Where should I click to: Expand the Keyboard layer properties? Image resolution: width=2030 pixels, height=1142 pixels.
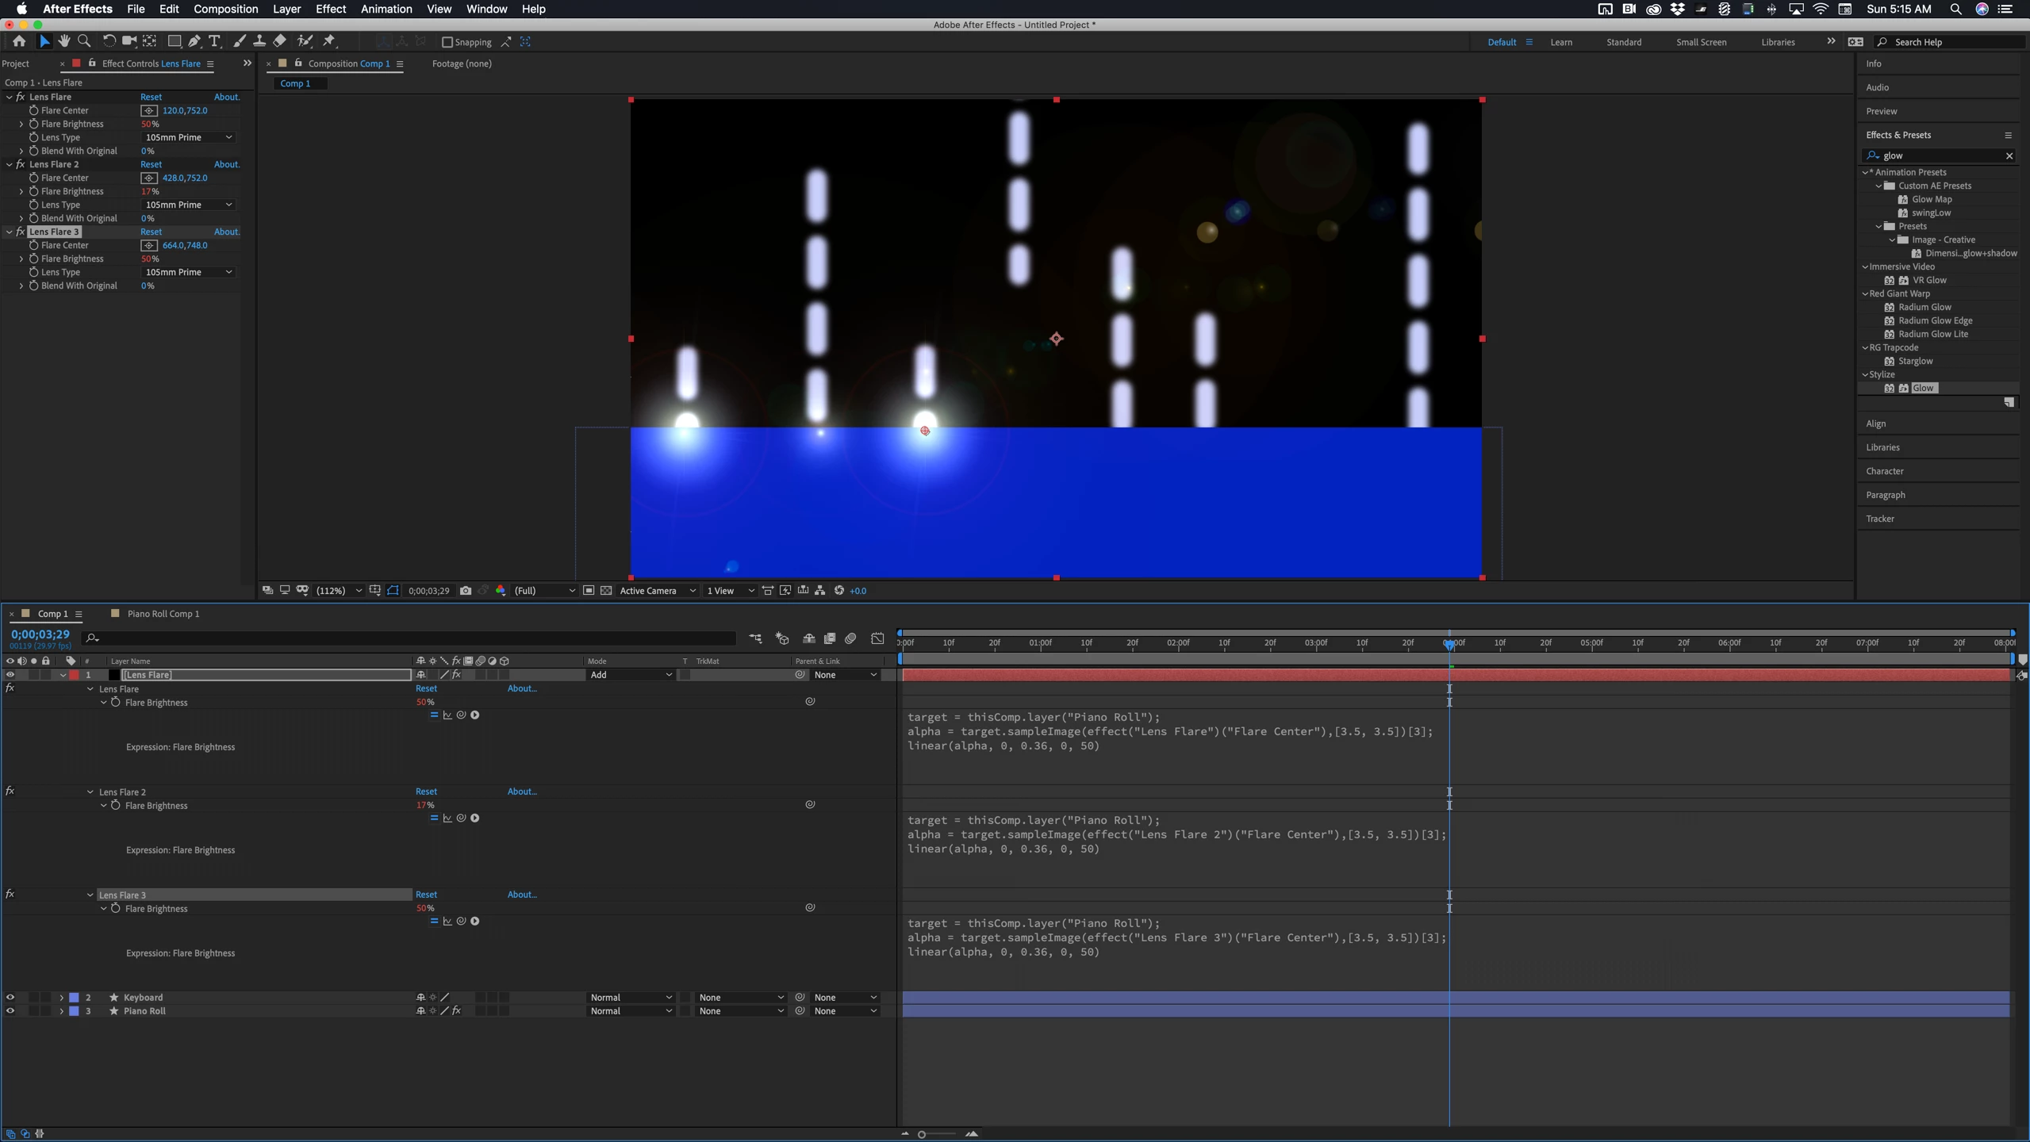pos(61,998)
